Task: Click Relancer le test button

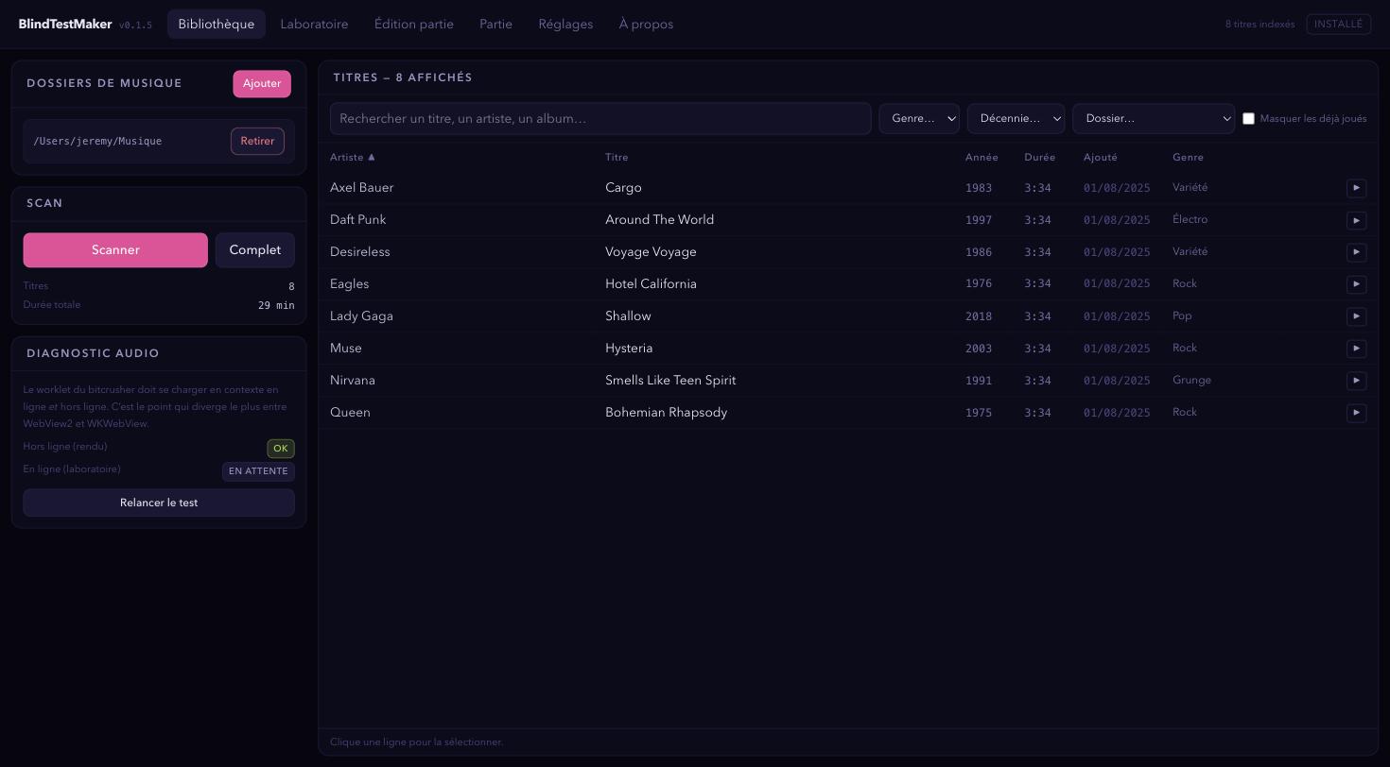Action: [x=159, y=503]
